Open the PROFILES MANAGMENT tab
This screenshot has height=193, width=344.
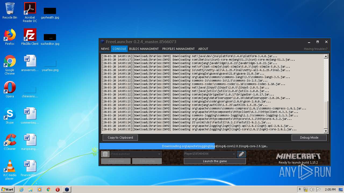coord(178,49)
